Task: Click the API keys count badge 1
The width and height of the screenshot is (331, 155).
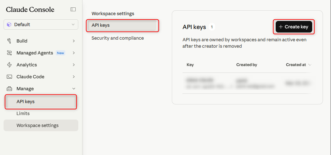Action: coord(212,27)
